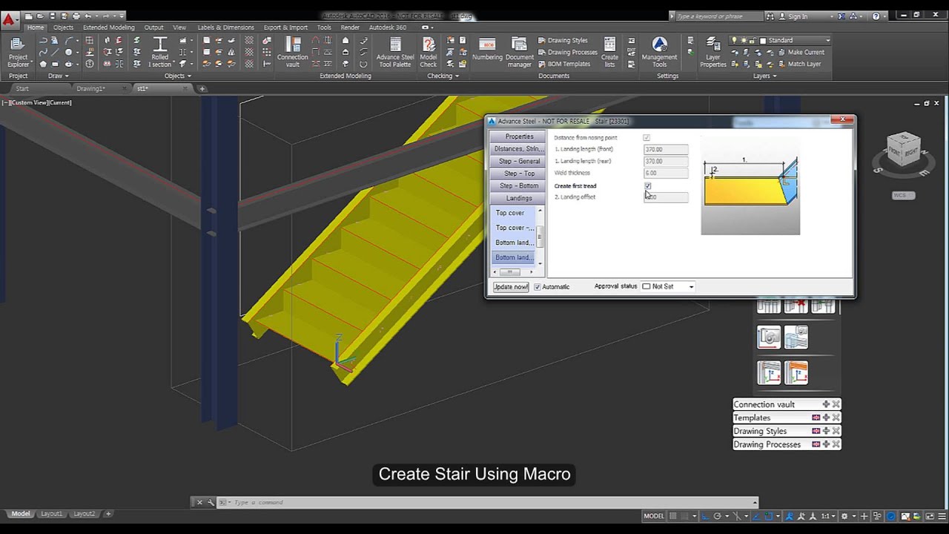Toggle the Automatic checkbox
The width and height of the screenshot is (949, 534).
538,286
